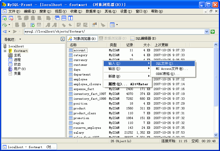Image resolution: width=220 pixels, height=151 pixels.
Task: Expand the 新建 submenu
Action: pyautogui.click(x=127, y=76)
